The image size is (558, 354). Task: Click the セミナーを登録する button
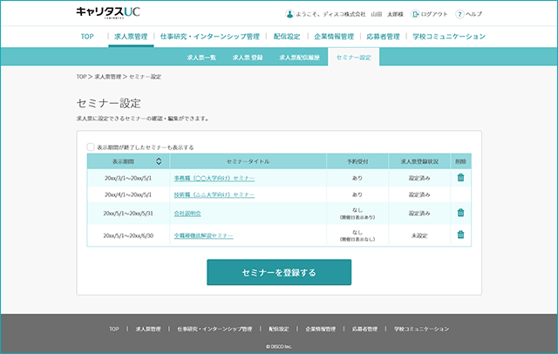[279, 272]
